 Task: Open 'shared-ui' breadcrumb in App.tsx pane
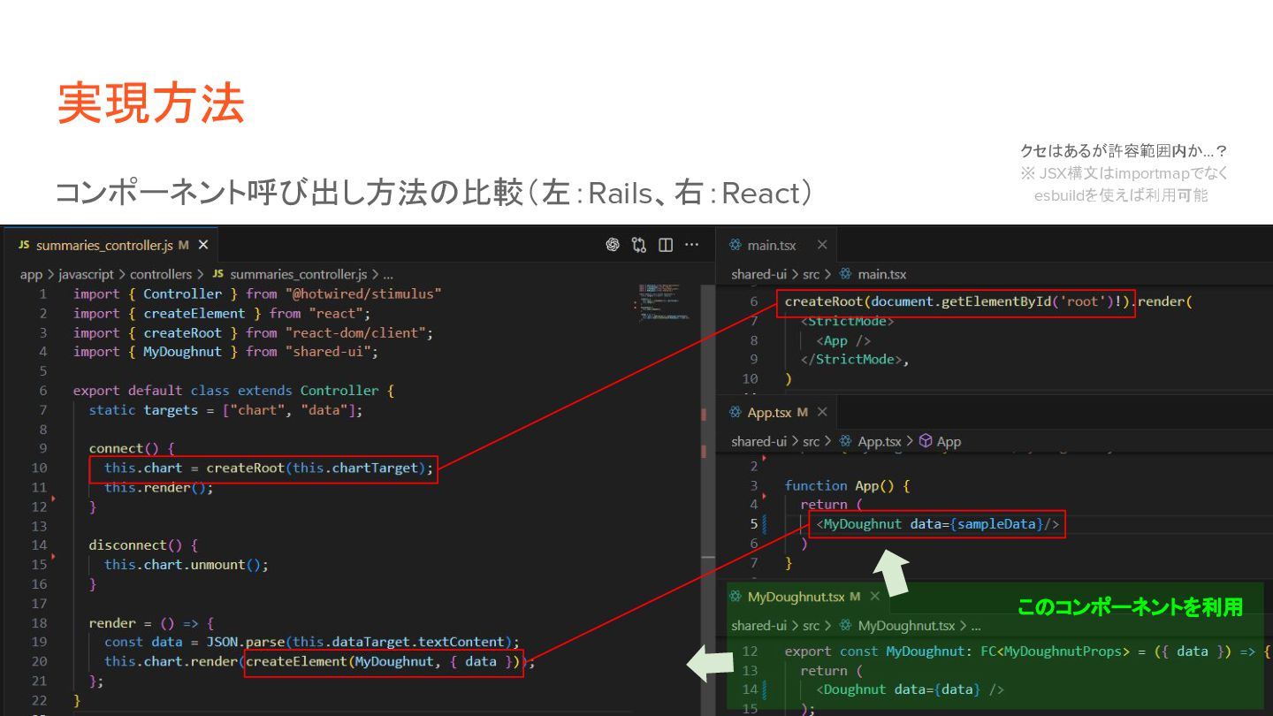click(x=758, y=441)
